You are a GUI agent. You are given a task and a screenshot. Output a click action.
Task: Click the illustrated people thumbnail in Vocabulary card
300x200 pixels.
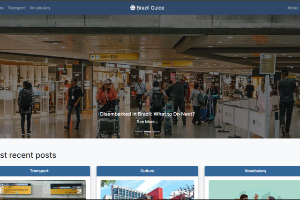(x=254, y=190)
